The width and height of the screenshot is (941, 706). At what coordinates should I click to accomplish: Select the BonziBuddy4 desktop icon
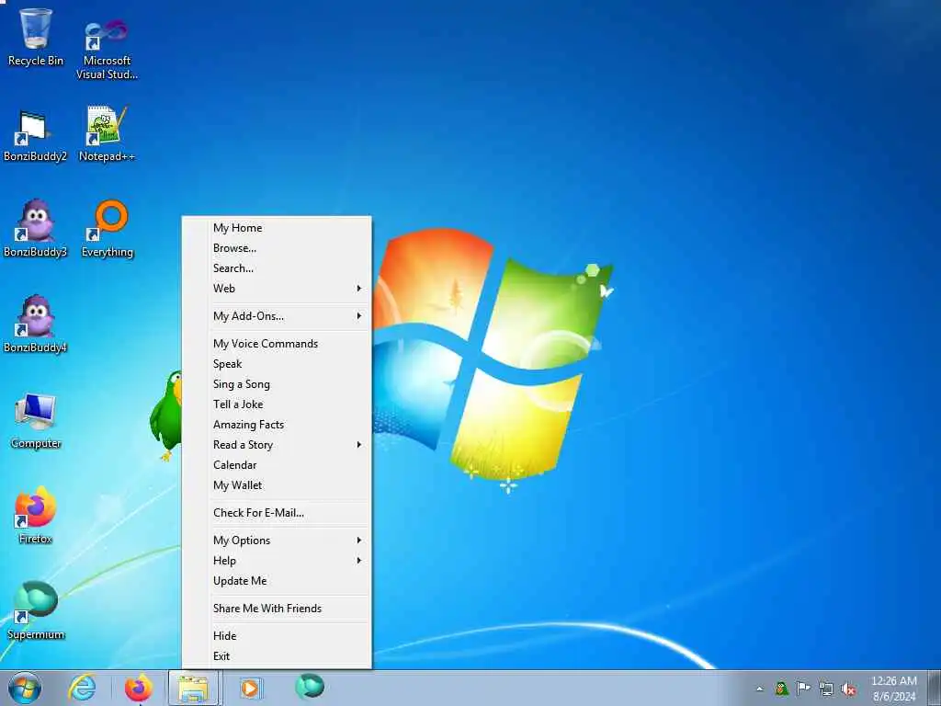(35, 325)
